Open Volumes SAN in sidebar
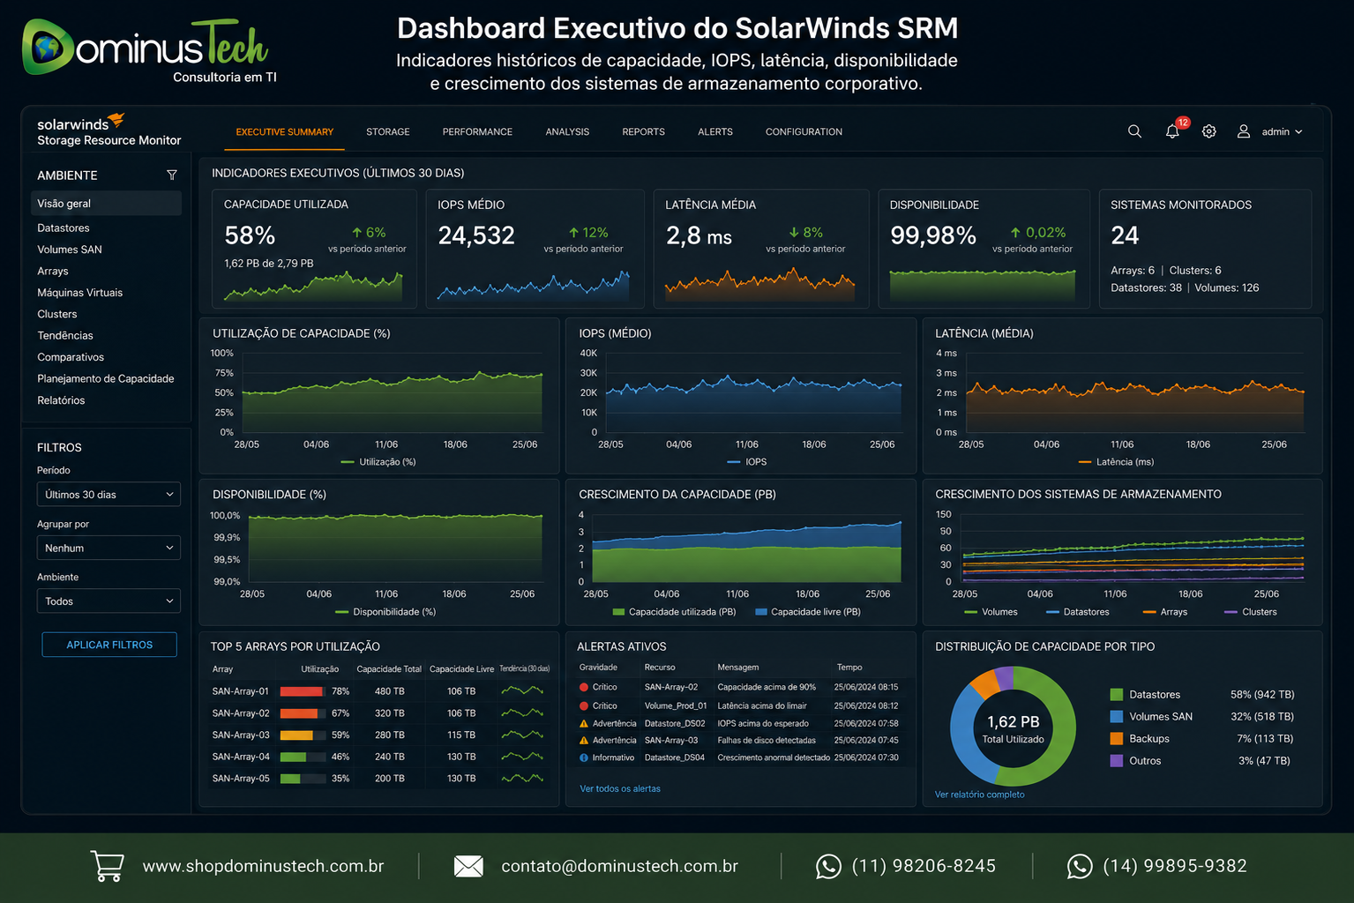Screen dimensions: 1354x903 [x=70, y=250]
